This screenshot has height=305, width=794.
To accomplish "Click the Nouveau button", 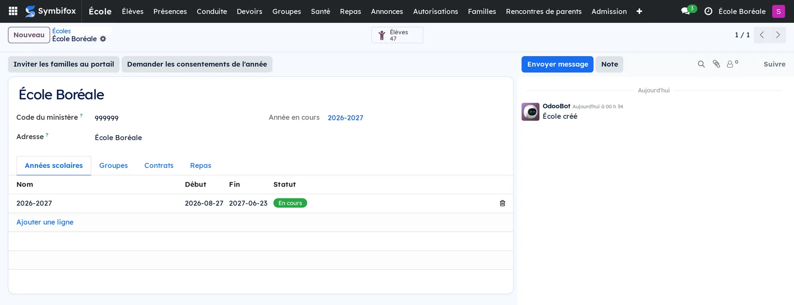I will point(29,35).
